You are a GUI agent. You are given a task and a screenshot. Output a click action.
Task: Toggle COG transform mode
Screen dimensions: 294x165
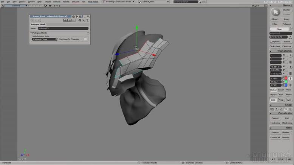coord(273,100)
